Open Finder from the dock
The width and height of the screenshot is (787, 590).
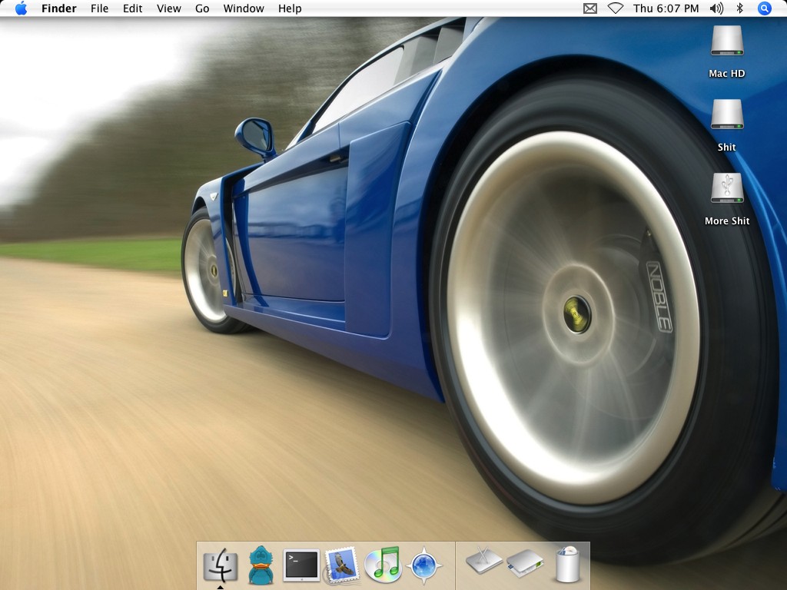click(x=221, y=565)
